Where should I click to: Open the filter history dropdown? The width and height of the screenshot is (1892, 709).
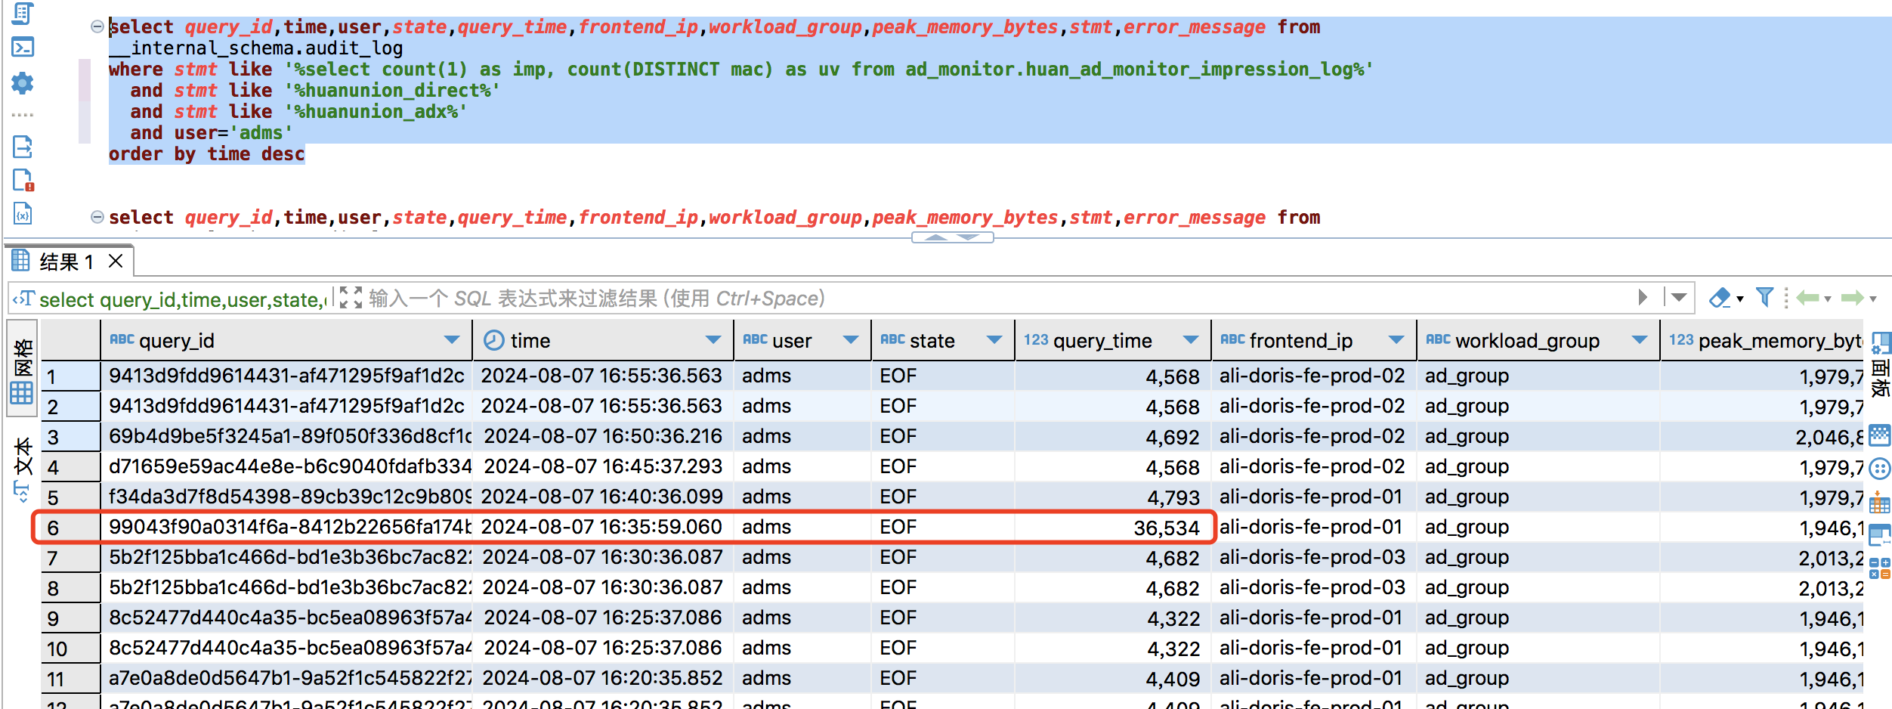click(1678, 297)
